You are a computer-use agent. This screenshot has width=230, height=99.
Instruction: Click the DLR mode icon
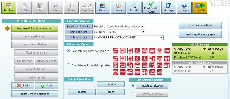(x=123, y=72)
